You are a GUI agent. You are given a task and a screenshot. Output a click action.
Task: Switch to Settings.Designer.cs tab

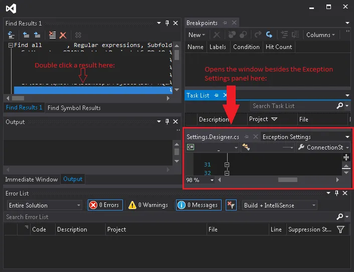213,137
